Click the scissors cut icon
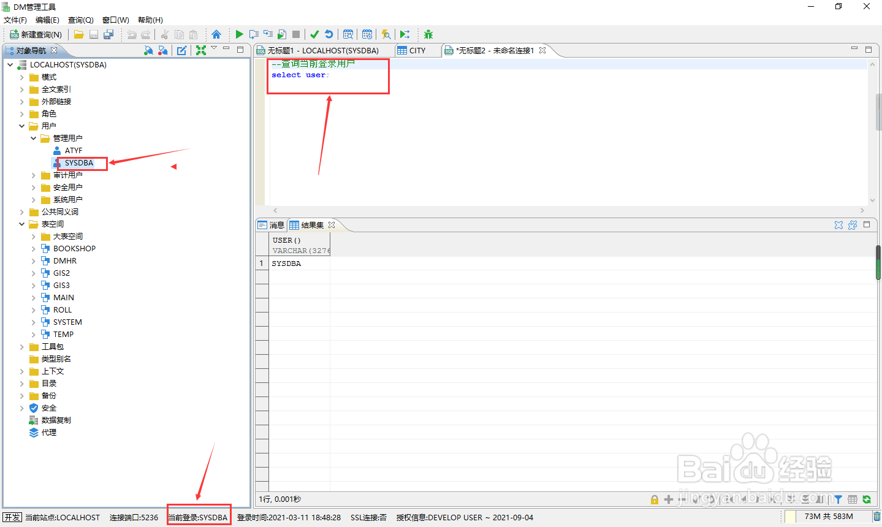This screenshot has width=882, height=527. tap(165, 34)
